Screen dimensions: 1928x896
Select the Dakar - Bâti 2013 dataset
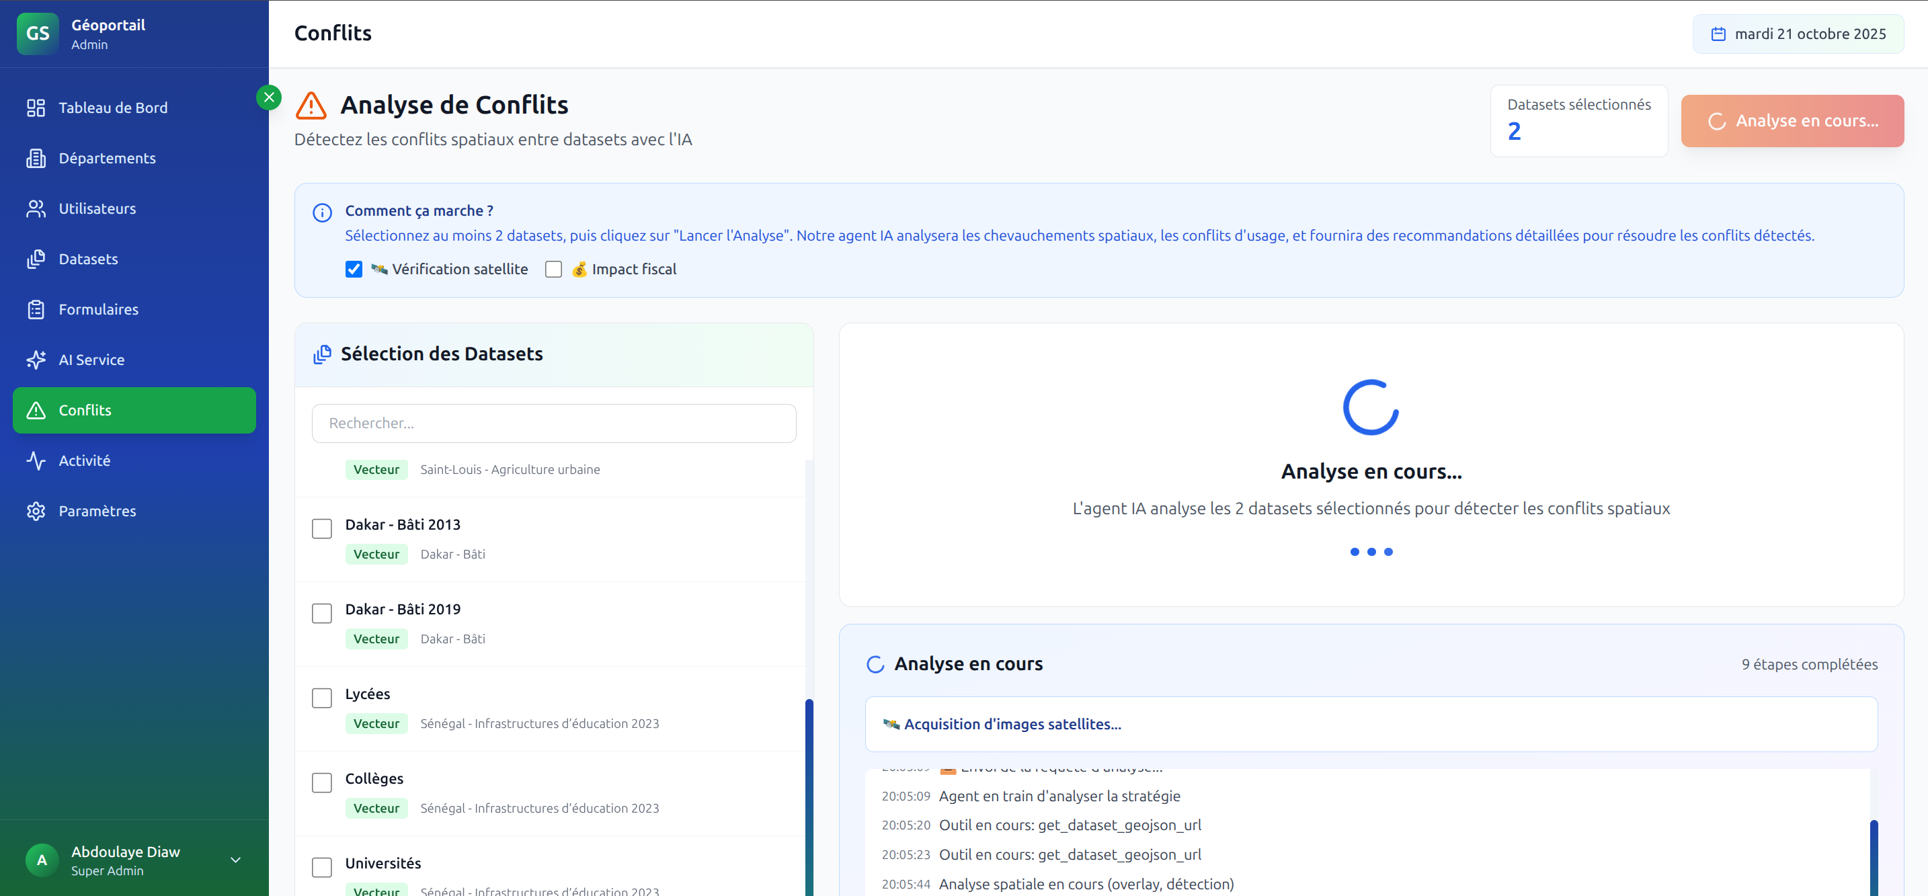click(x=322, y=528)
